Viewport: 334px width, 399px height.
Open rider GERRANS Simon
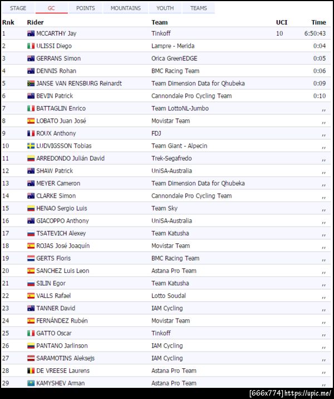click(x=58, y=58)
